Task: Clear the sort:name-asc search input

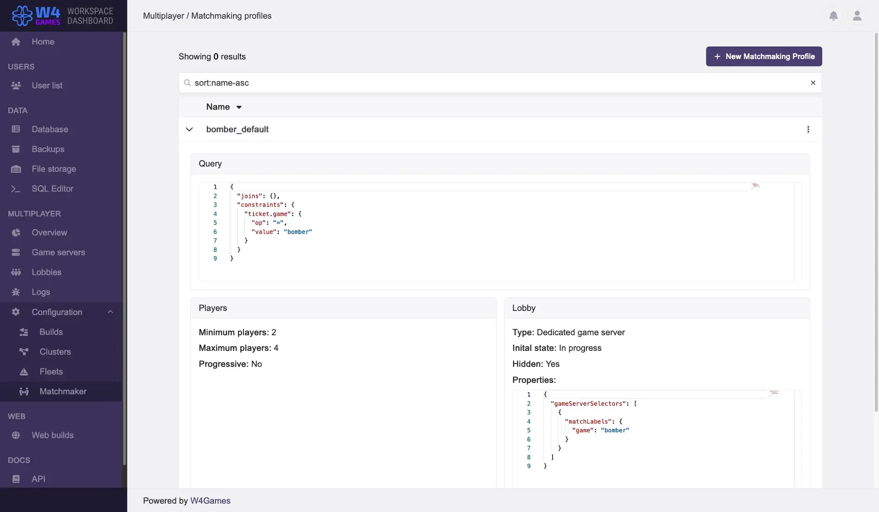Action: tap(813, 82)
